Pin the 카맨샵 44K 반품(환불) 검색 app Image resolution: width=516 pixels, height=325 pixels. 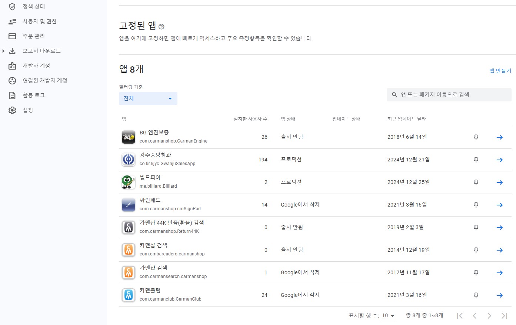point(476,228)
